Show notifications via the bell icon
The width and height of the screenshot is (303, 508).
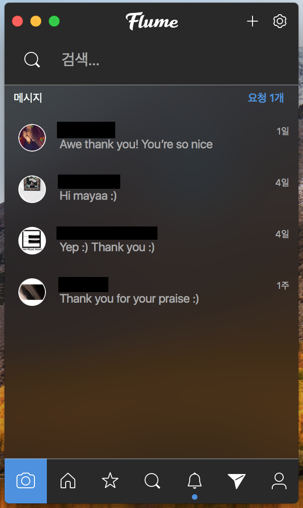(195, 480)
